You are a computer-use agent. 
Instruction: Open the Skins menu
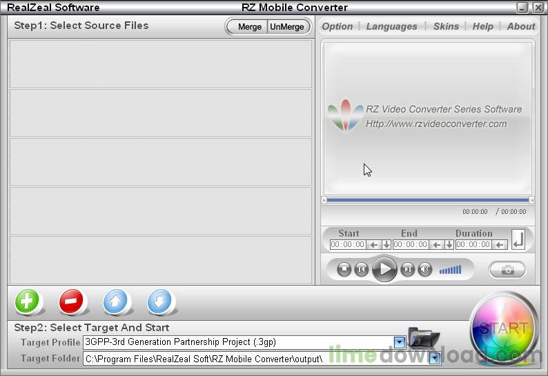[446, 26]
